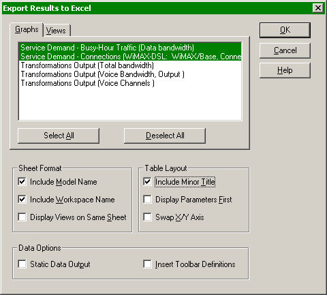
Task: Click the OK button
Action: pyautogui.click(x=285, y=30)
